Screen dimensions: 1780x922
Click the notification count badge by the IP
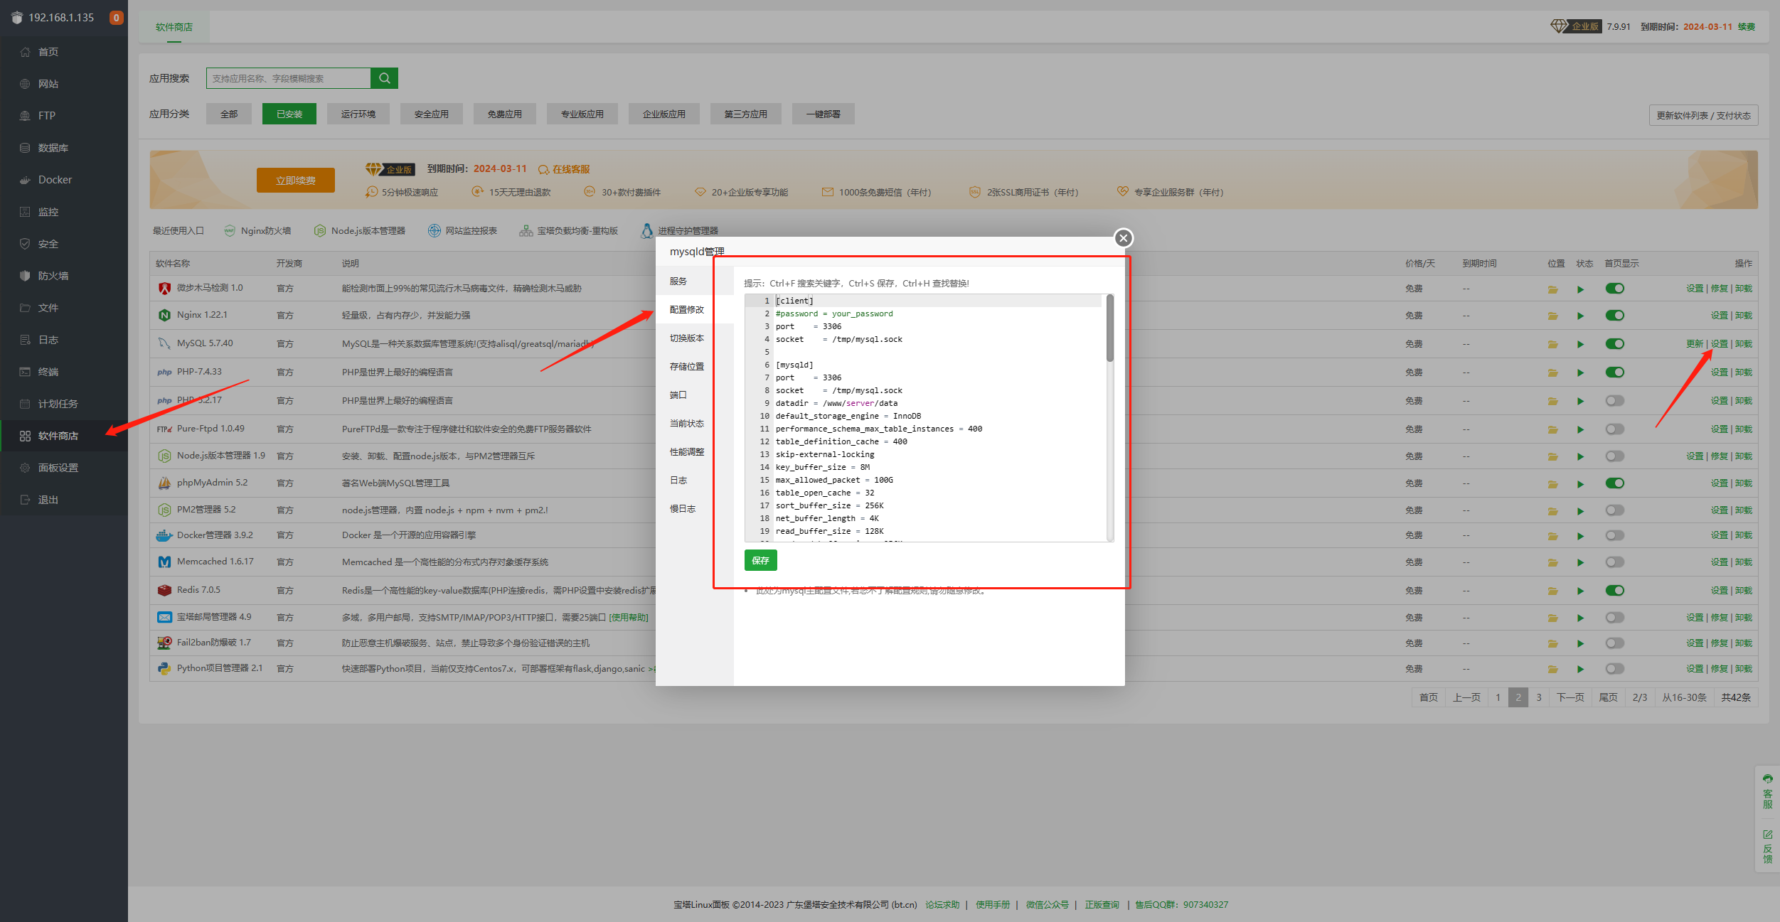point(116,18)
